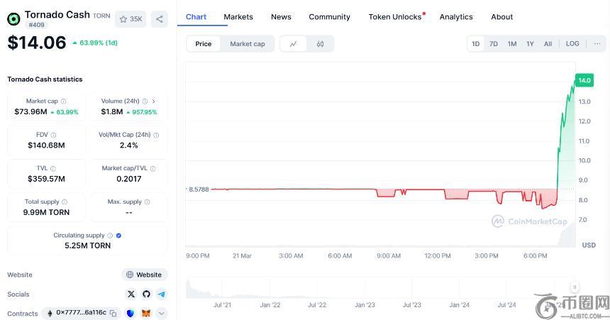Open the chart more-options ellipsis menu
Screen dimensions: 610x320
597,43
